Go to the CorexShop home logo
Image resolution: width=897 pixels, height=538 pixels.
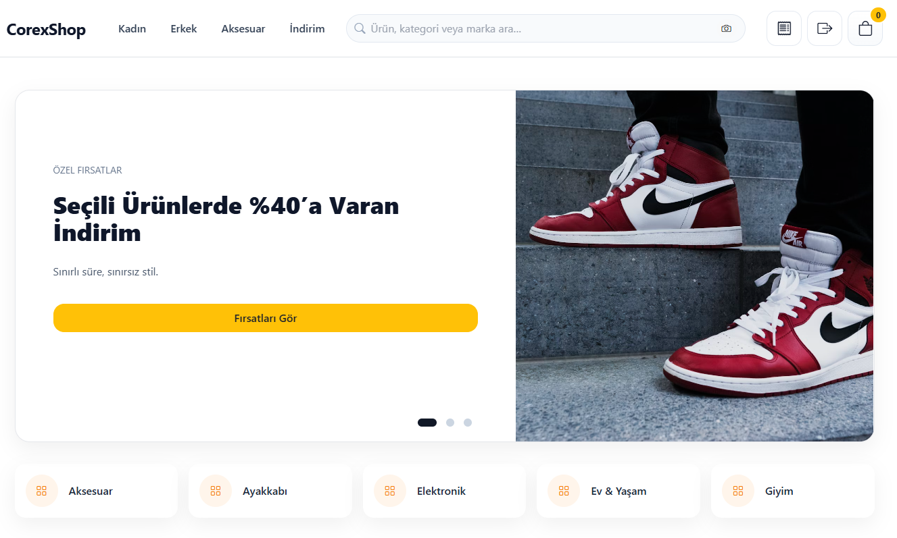pos(46,30)
